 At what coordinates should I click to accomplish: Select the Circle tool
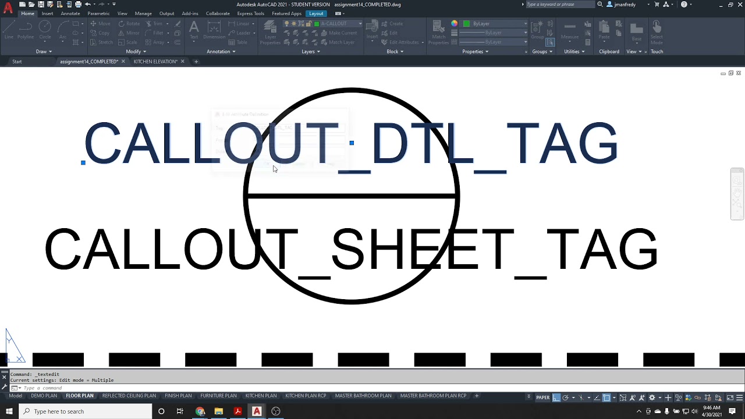[45, 30]
